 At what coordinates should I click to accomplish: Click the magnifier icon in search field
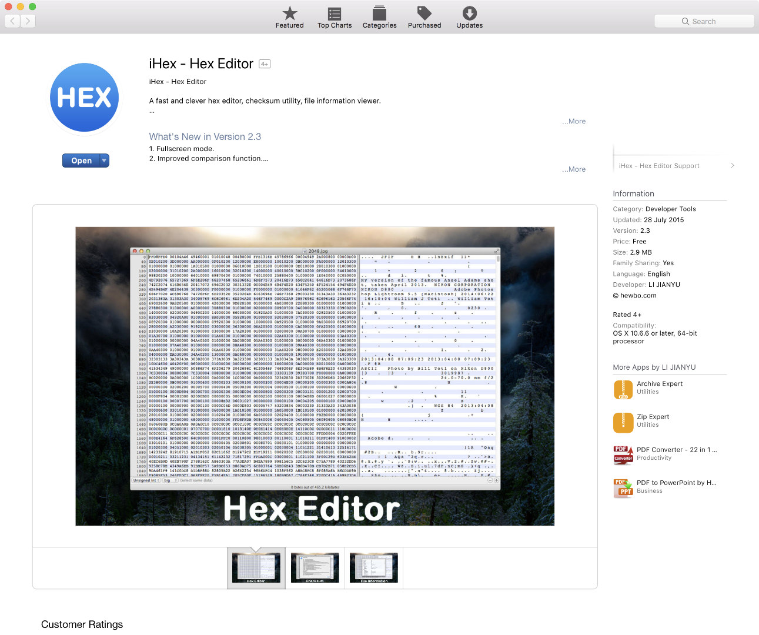pyautogui.click(x=685, y=21)
